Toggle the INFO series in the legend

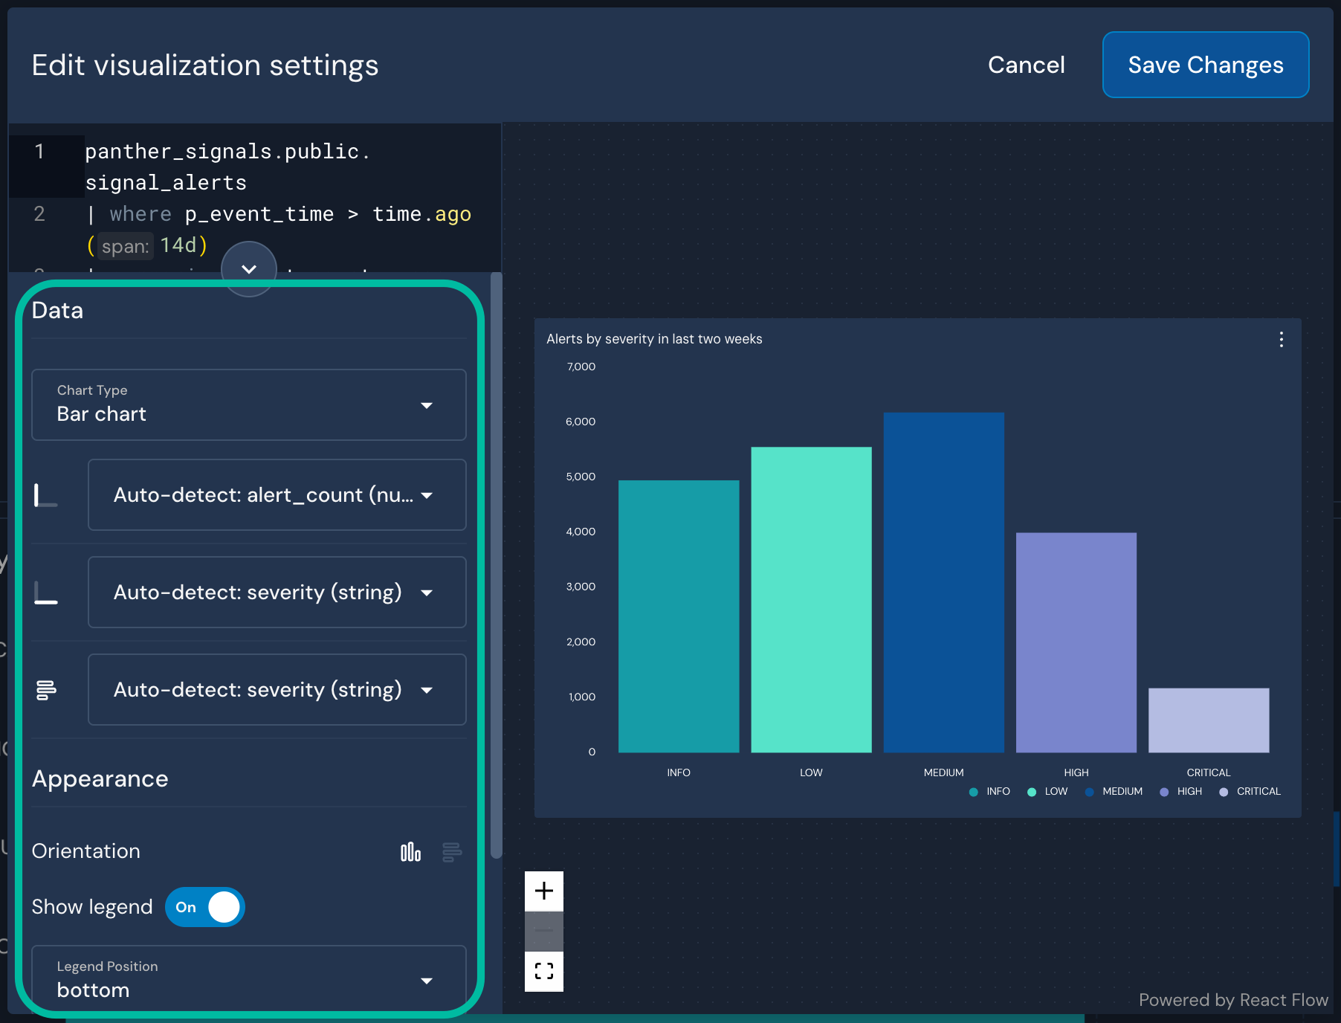click(989, 791)
